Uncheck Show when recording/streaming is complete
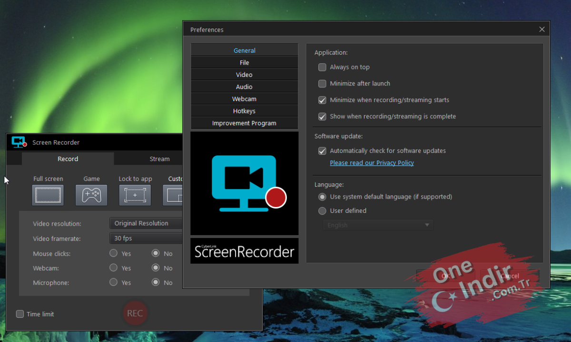This screenshot has width=571, height=342. tap(322, 116)
